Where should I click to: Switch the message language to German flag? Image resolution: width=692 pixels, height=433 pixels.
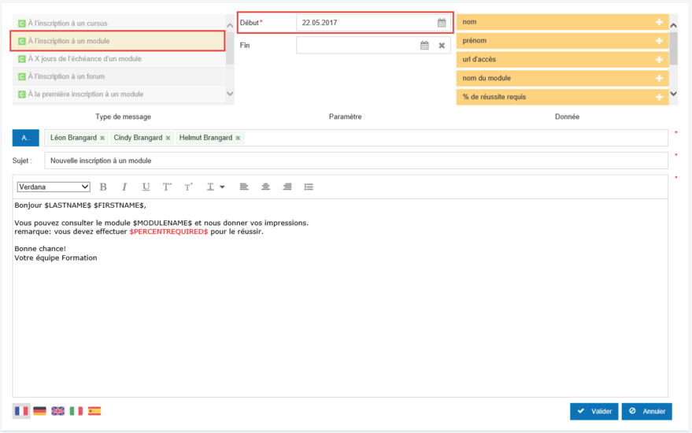39,411
